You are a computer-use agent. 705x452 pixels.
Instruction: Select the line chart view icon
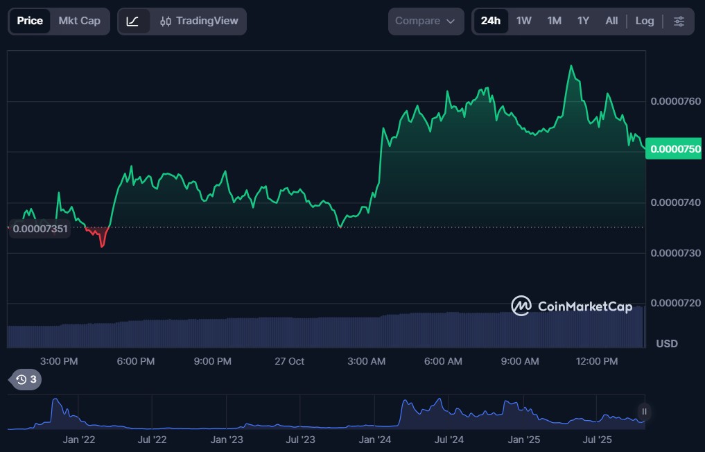[132, 21]
